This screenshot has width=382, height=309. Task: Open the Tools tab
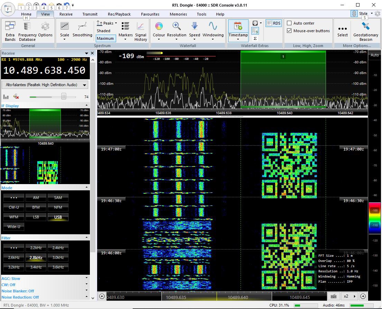[202, 14]
